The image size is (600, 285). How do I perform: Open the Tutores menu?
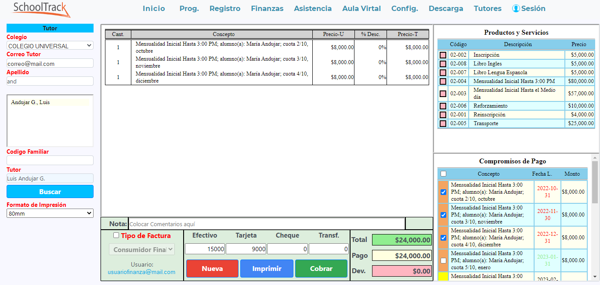point(488,8)
